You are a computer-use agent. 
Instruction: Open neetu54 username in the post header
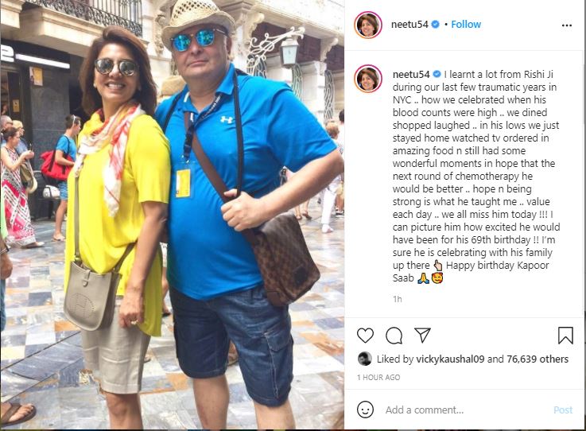point(409,25)
